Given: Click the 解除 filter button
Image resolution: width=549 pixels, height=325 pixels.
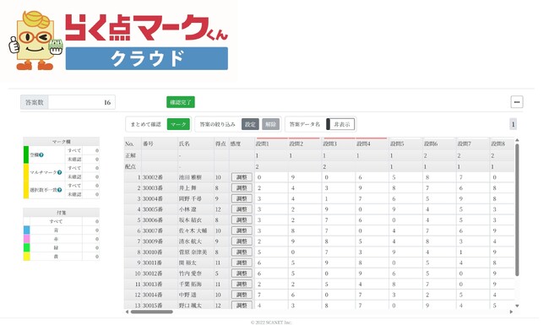Looking at the screenshot, I should pos(270,124).
